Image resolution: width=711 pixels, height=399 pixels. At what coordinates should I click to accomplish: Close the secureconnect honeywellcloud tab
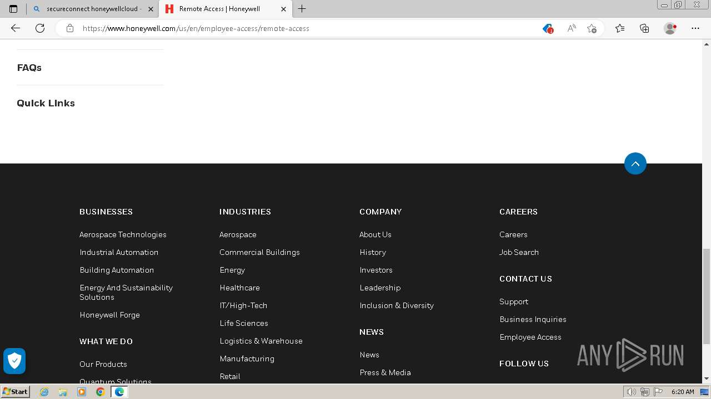coord(151,9)
